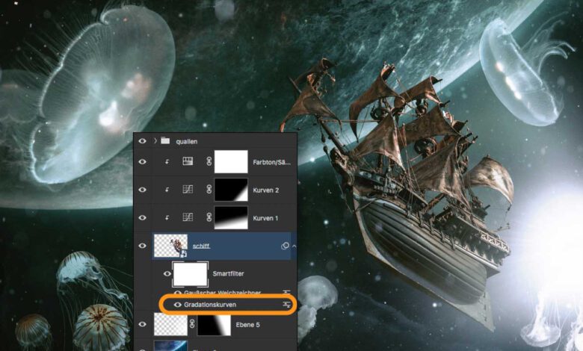Select the white mask of Farbton/Sä... layer
This screenshot has width=583, height=351.
click(231, 161)
